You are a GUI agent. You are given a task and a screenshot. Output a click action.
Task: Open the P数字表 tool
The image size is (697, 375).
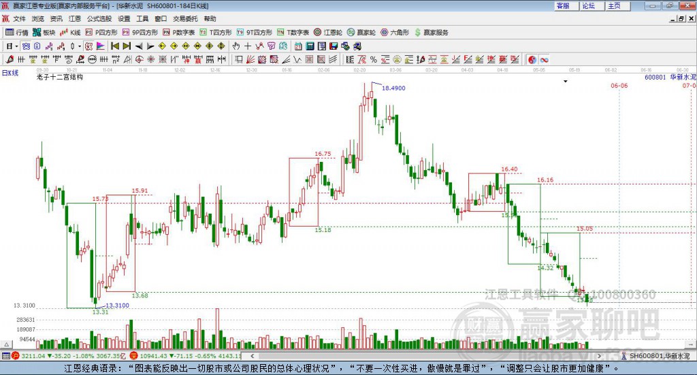tap(179, 33)
